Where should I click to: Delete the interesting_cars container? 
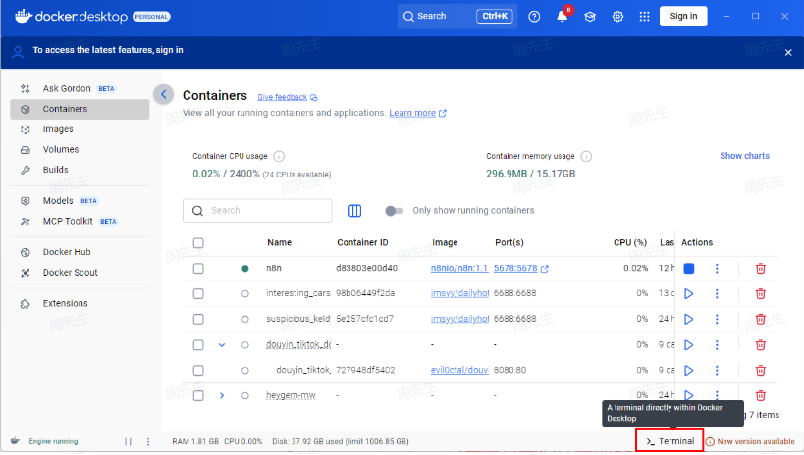(761, 293)
